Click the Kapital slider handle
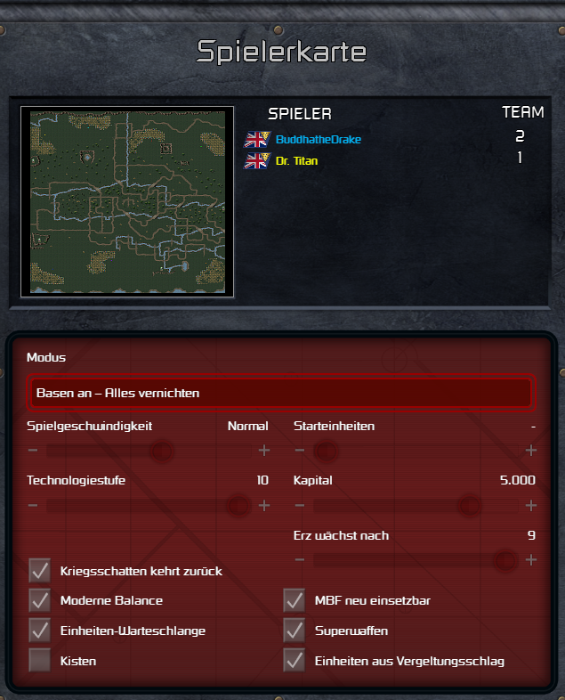 (x=469, y=506)
